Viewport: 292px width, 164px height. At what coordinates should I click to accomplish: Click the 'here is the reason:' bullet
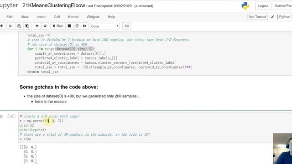pos(51,102)
